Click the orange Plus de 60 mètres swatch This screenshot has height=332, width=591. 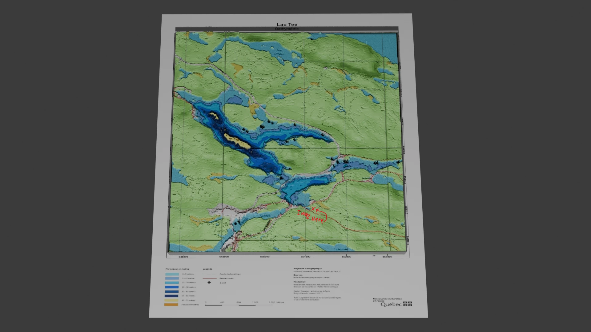tap(171, 305)
